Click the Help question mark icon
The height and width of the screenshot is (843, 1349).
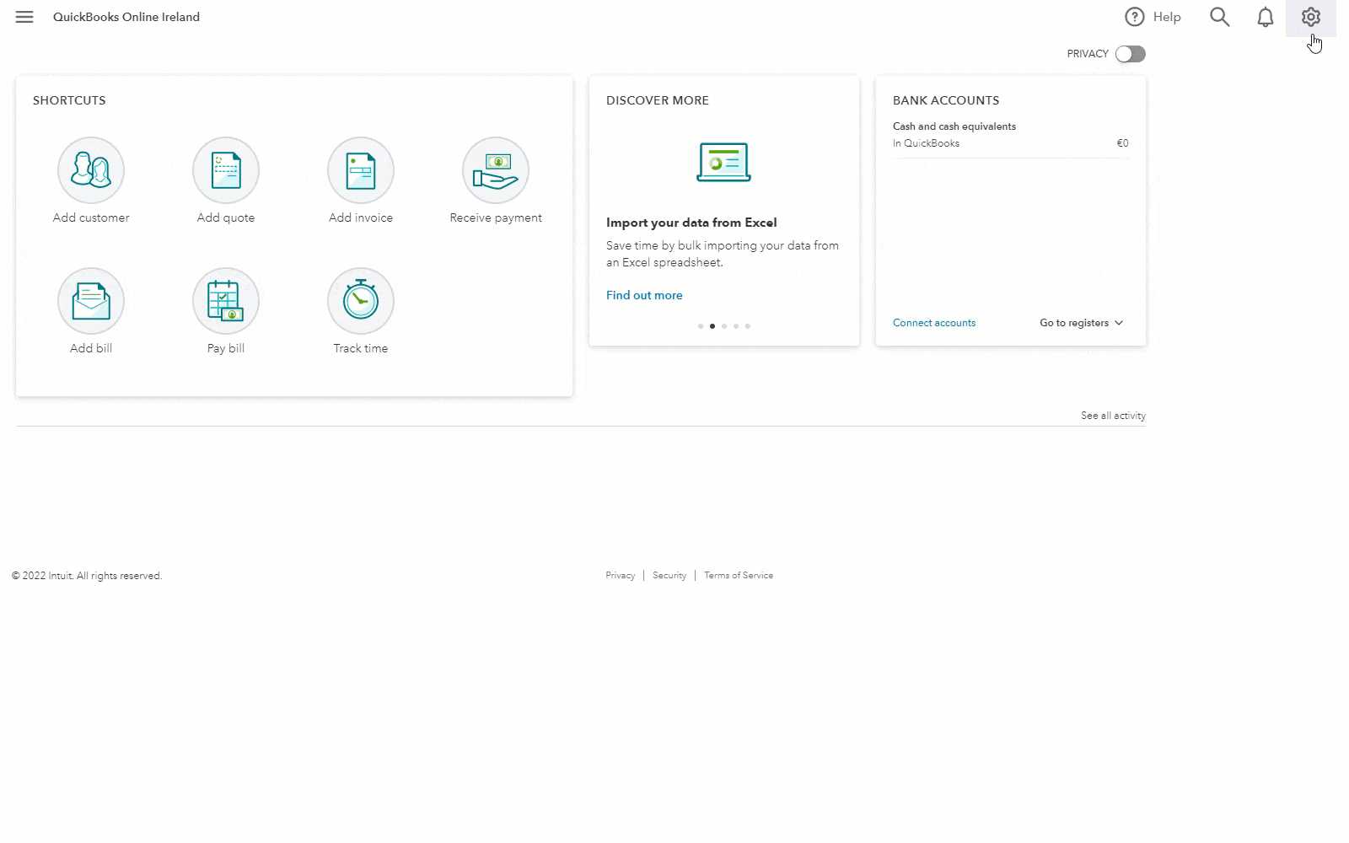tap(1135, 17)
